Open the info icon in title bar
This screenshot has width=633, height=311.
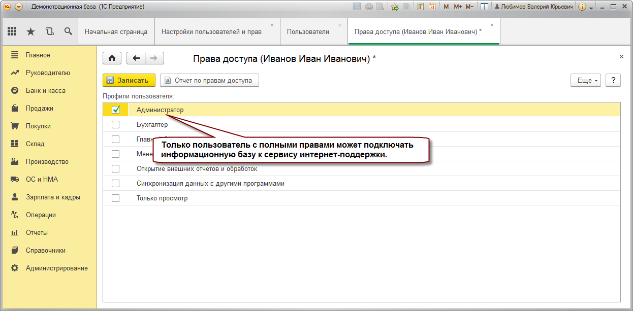[582, 7]
